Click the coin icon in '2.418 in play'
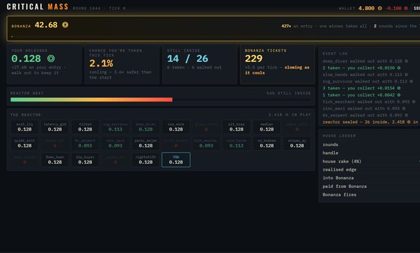Viewport: 420px width, 253px height. coord(287,114)
